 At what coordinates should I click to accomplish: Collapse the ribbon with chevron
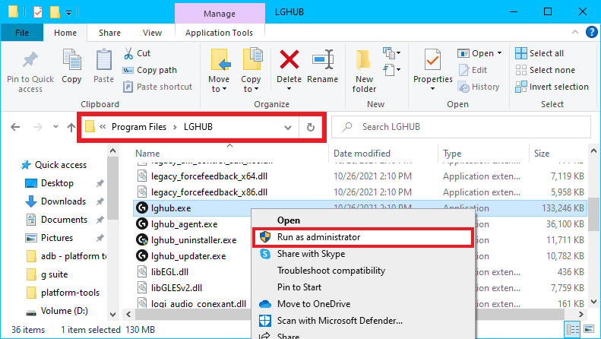pyautogui.click(x=575, y=32)
